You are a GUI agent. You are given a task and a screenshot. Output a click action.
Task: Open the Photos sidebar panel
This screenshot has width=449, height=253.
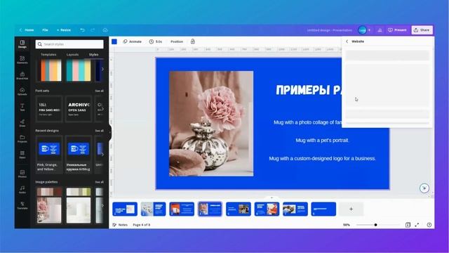tap(22, 174)
